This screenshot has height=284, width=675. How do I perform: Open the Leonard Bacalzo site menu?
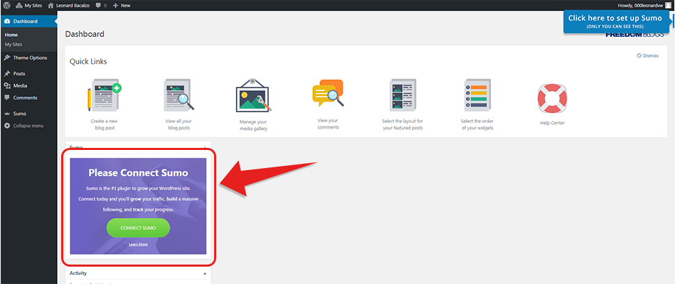coord(69,6)
